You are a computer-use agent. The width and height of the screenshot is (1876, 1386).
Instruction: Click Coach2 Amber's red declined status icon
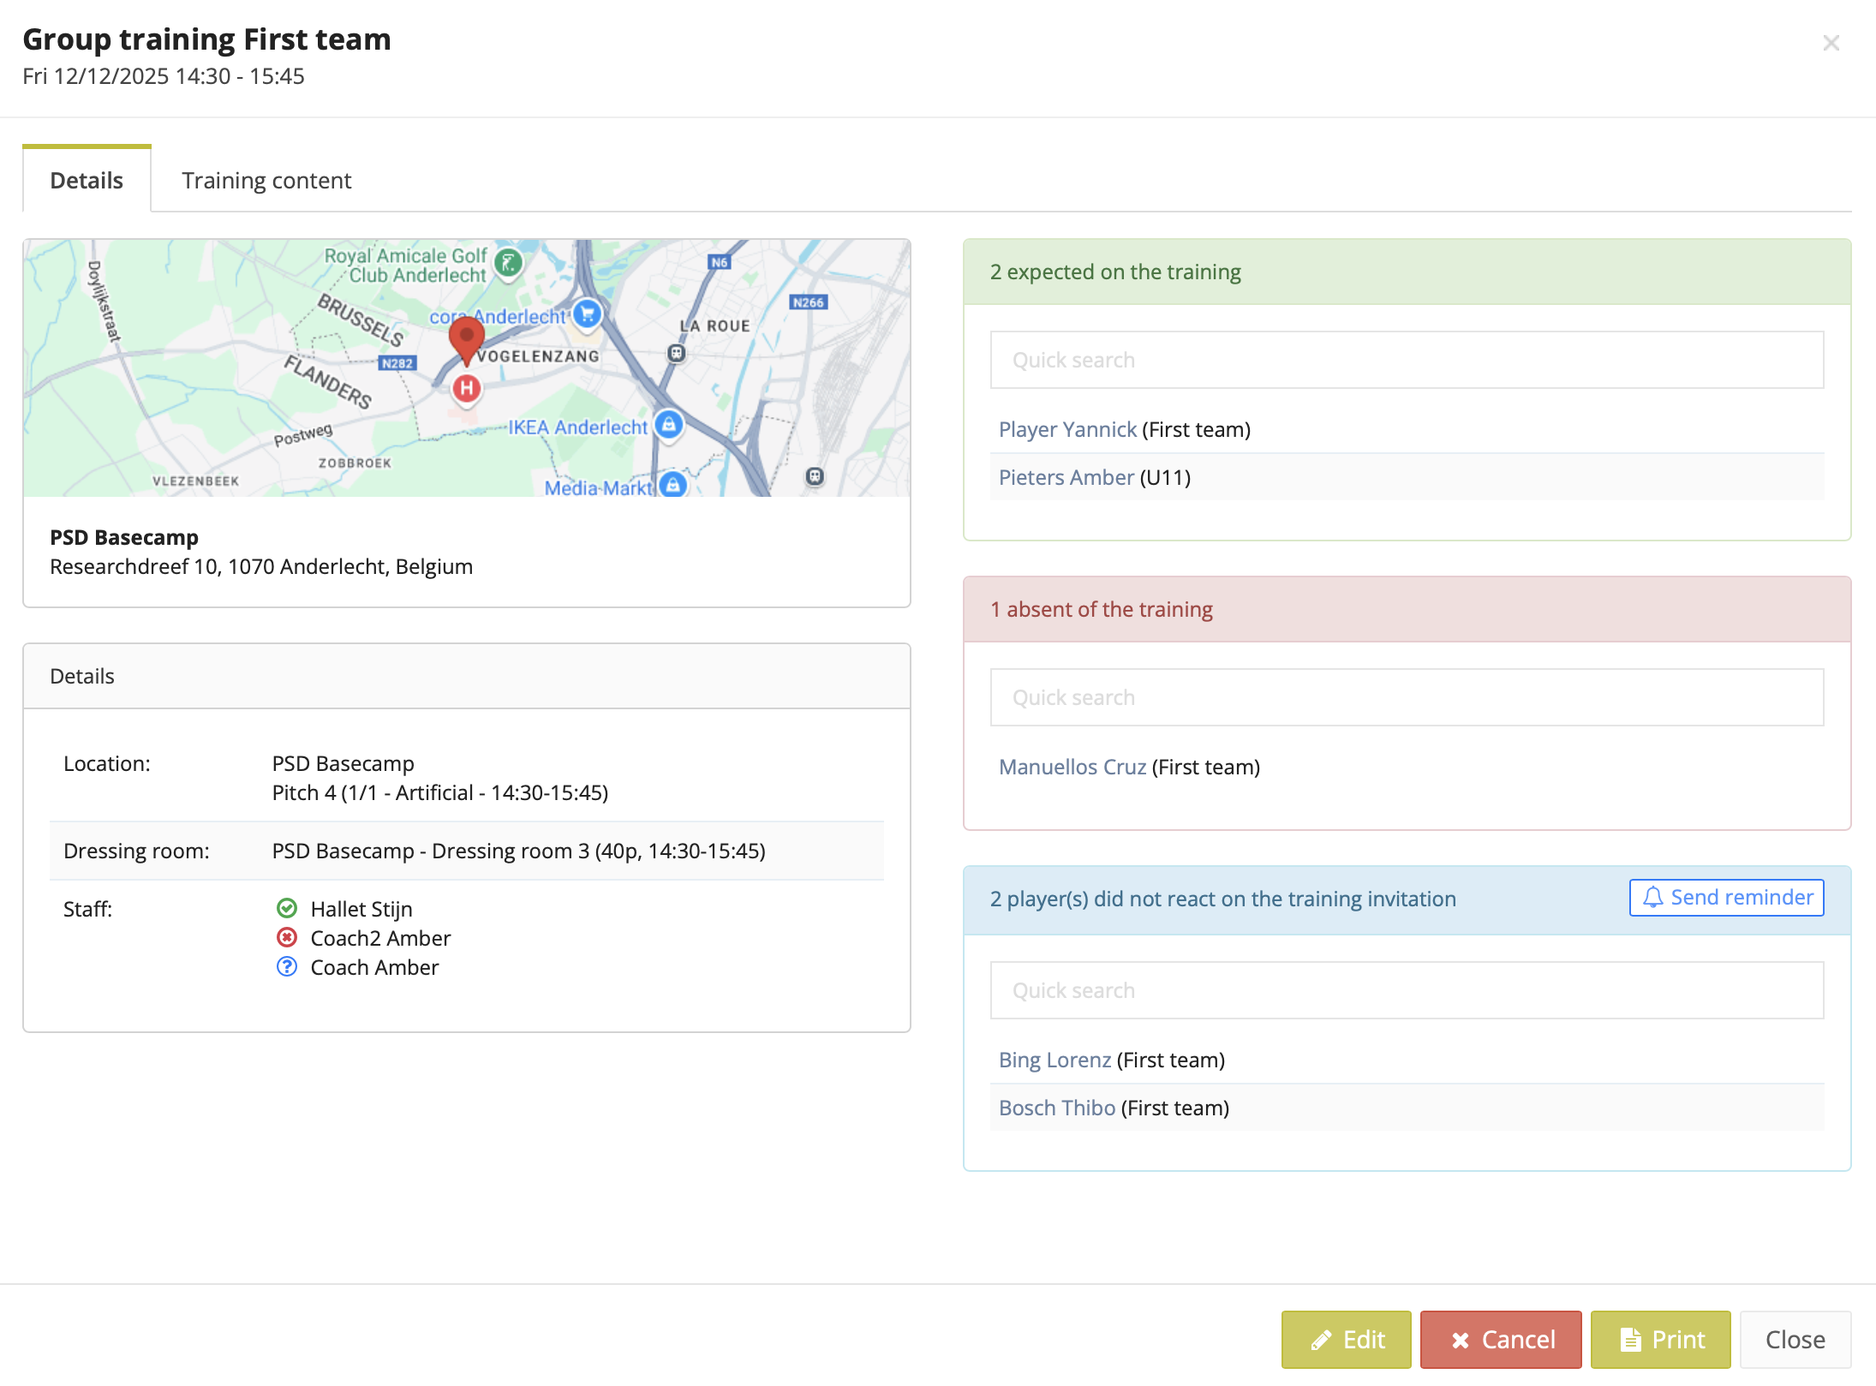click(x=287, y=937)
